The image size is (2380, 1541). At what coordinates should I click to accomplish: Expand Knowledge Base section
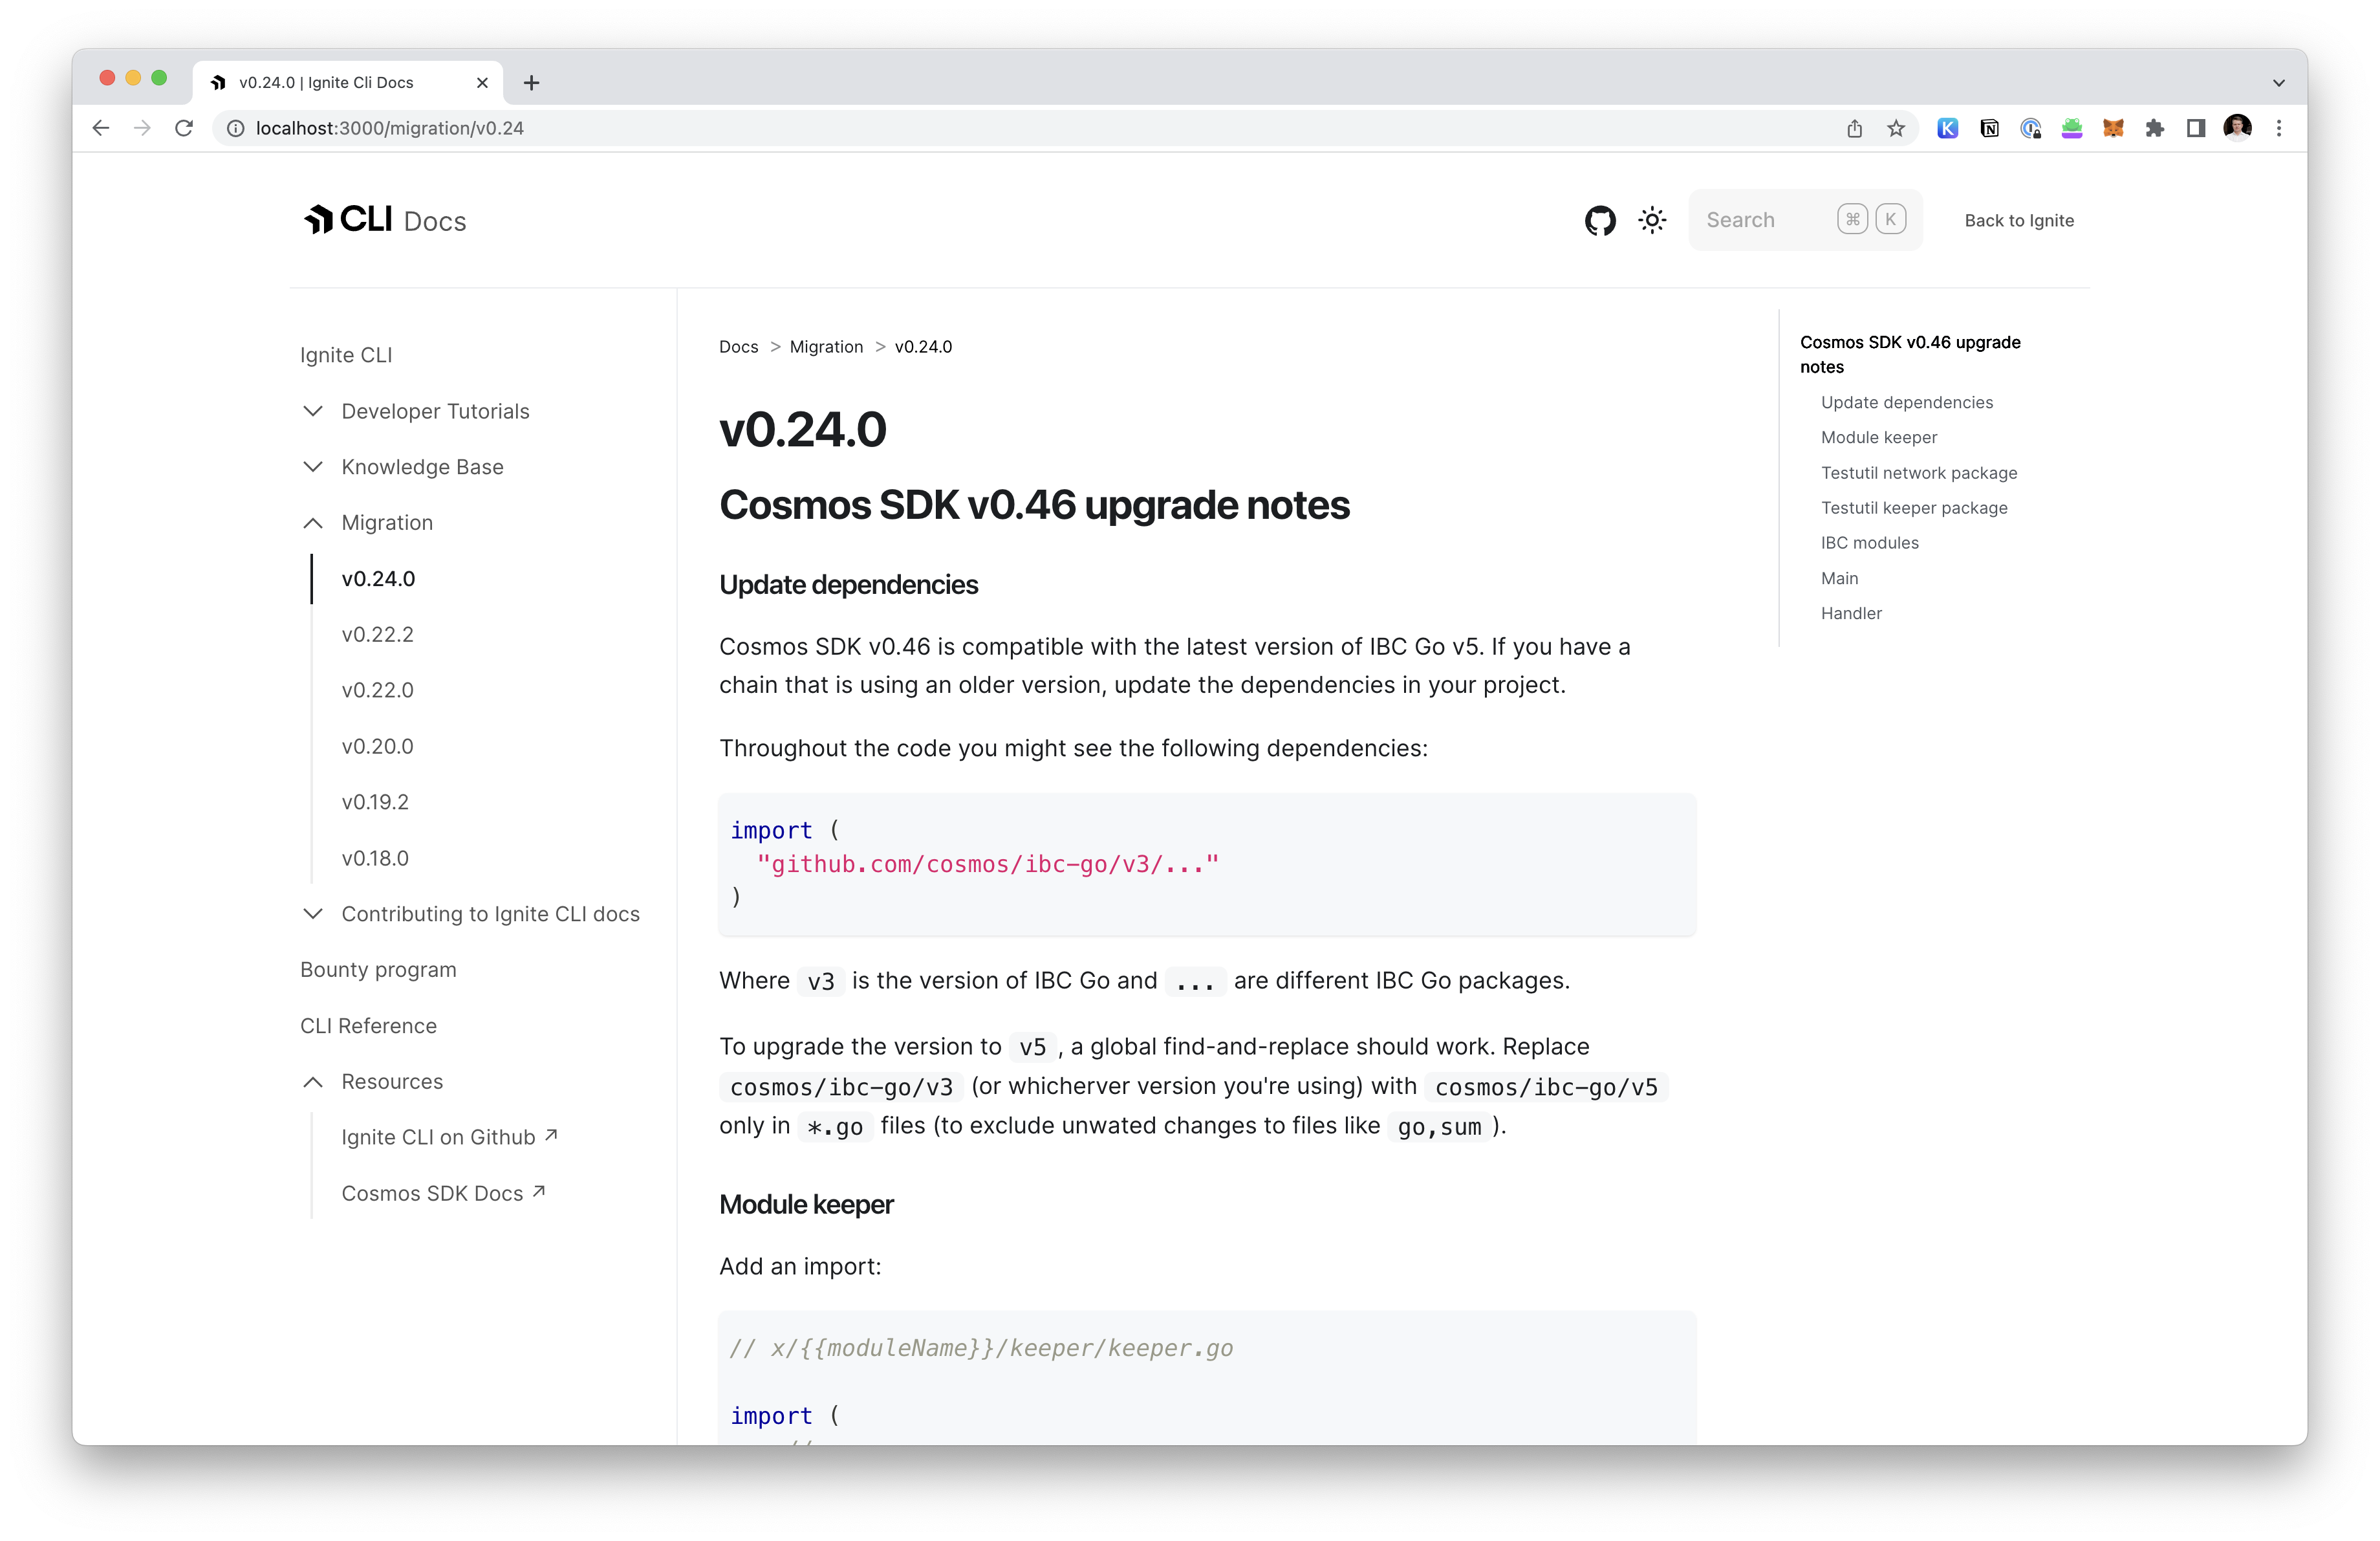[421, 467]
